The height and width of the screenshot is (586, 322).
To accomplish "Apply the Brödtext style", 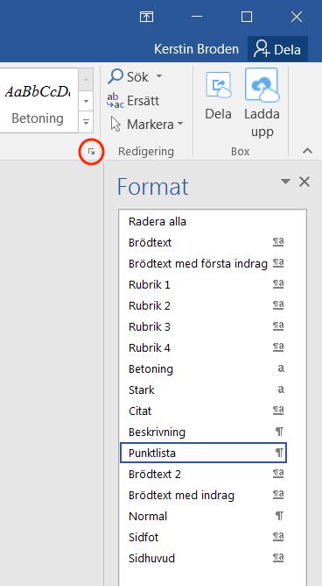I will coord(204,242).
